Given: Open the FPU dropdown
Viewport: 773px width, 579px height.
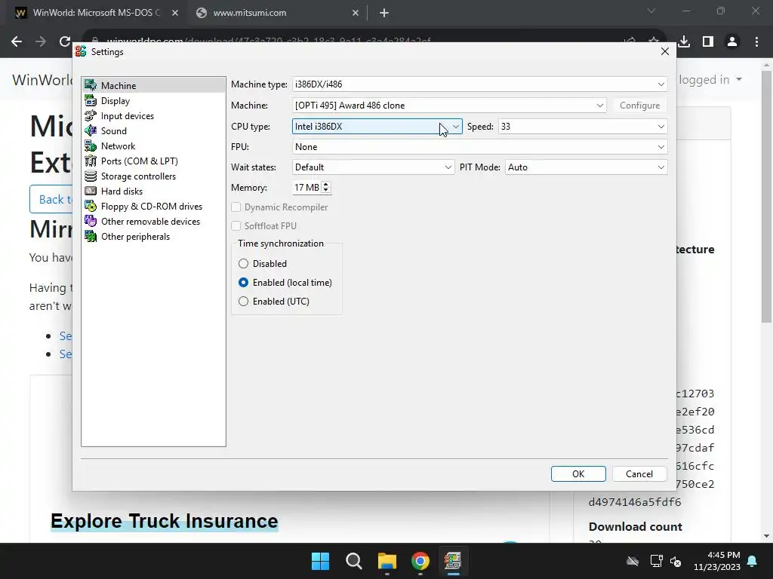Looking at the screenshot, I should [x=479, y=147].
